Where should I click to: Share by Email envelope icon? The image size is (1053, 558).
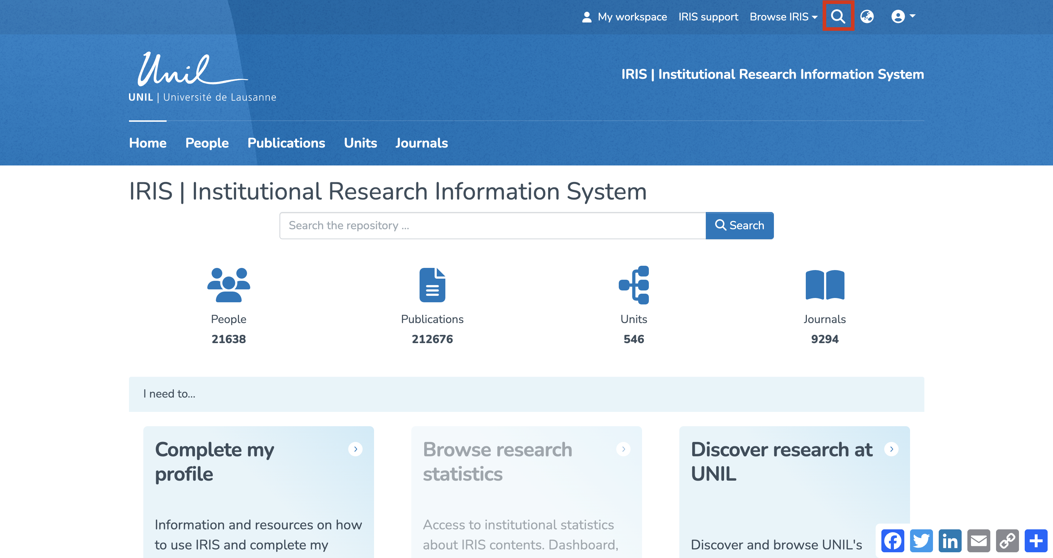point(978,541)
